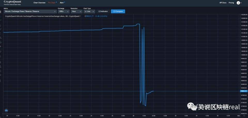Open the Chart Overview tab

[x=39, y=3]
